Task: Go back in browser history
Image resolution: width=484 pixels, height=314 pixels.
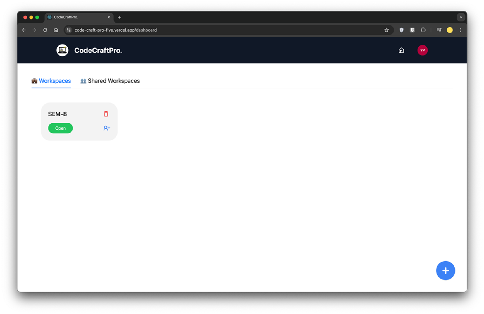Action: coord(24,30)
